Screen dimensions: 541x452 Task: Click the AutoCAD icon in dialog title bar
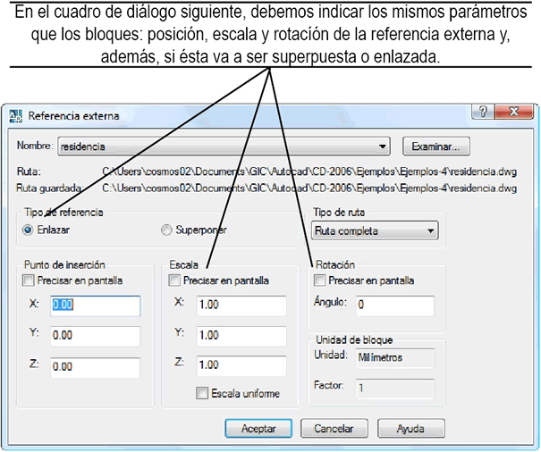pyautogui.click(x=15, y=116)
